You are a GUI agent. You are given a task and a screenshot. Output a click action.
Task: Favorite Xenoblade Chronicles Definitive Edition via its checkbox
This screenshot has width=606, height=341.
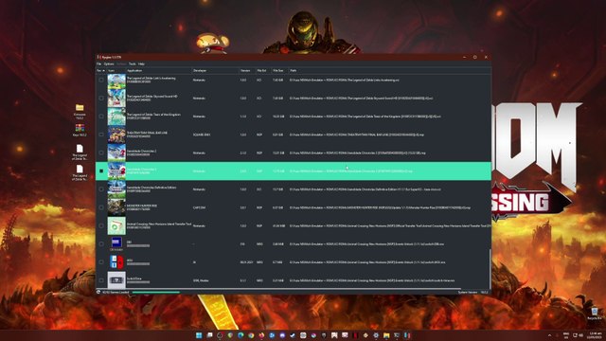[101, 189]
